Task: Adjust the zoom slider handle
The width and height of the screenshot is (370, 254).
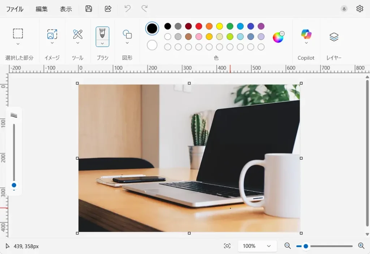Action: pyautogui.click(x=306, y=246)
